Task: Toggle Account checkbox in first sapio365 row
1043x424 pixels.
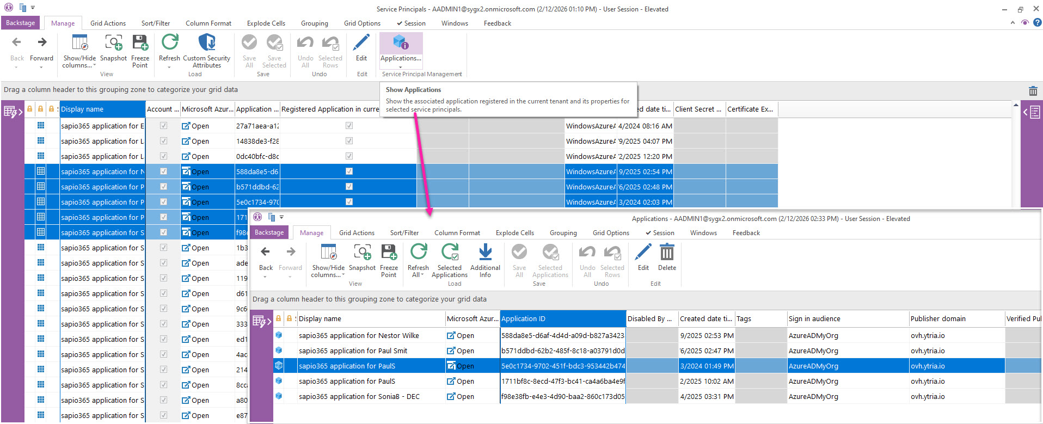Action: pos(163,126)
